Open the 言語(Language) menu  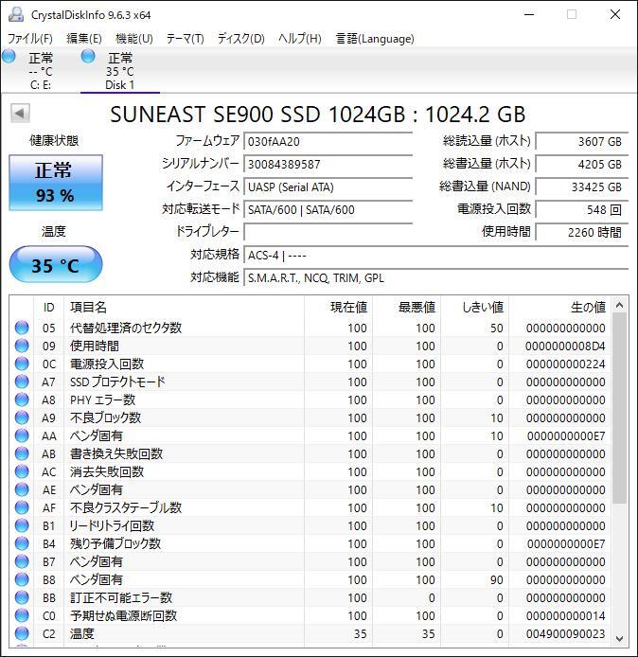[375, 39]
